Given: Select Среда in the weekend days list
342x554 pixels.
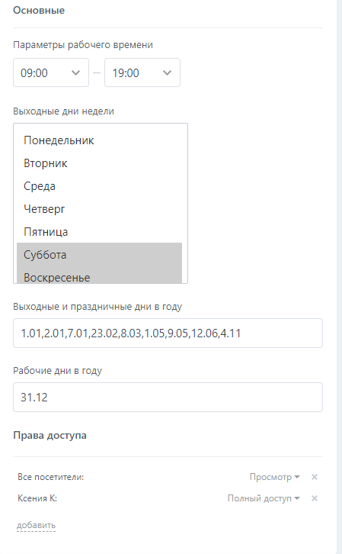Looking at the screenshot, I should tap(100, 186).
